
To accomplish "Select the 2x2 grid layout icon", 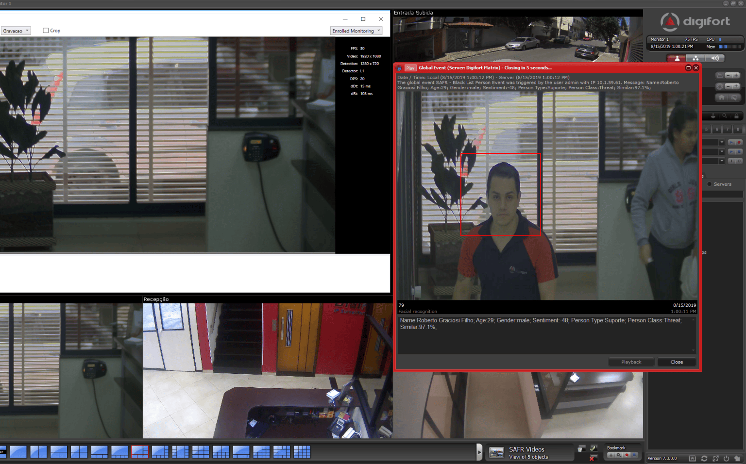I will click(79, 452).
